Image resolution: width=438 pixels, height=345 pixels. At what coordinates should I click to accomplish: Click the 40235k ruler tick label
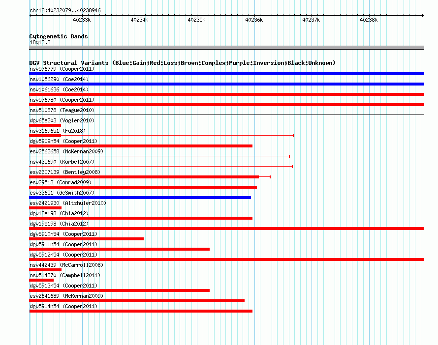196,20
